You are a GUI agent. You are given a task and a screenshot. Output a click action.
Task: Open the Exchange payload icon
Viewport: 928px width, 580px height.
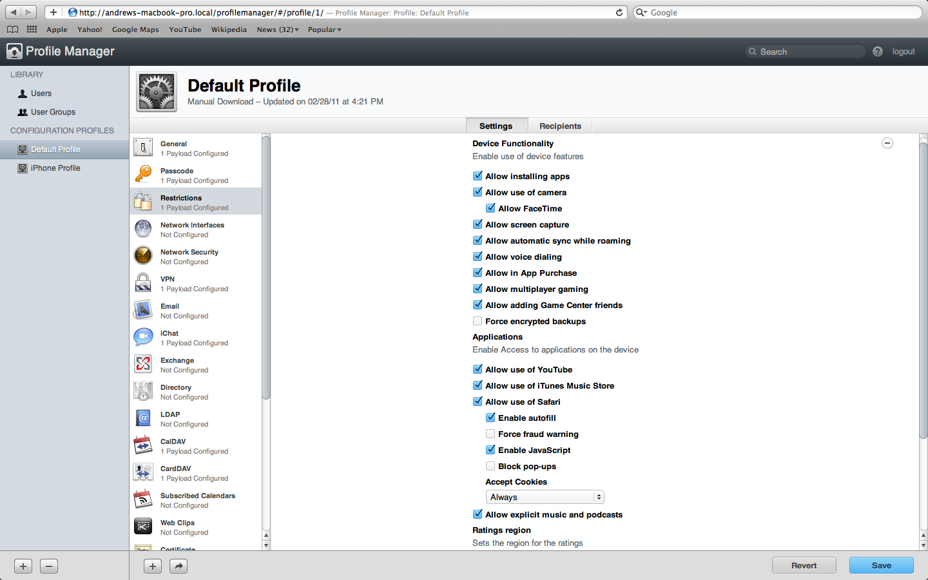tap(143, 364)
